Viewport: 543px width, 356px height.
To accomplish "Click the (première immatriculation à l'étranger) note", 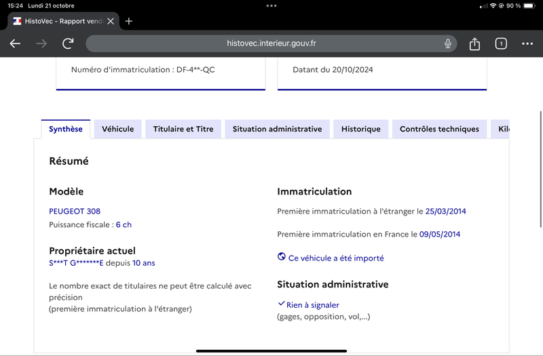I will 120,309.
